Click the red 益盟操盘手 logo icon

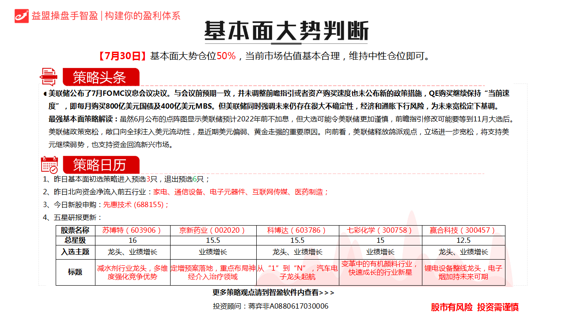coord(21,15)
